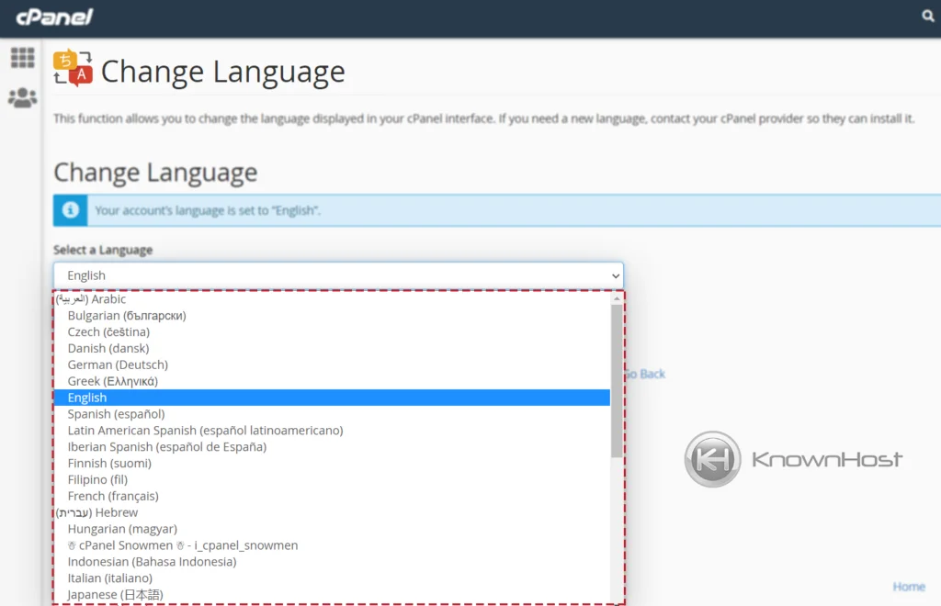Viewport: 941px width, 606px height.
Task: Select Indonesian (Bahasa Indonesia) language
Action: click(332, 562)
